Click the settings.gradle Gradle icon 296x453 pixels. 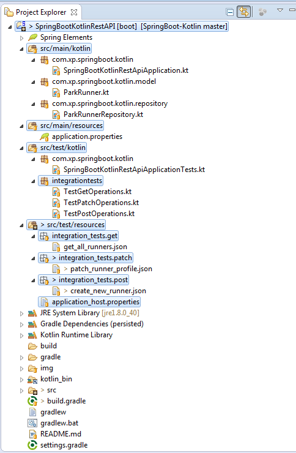(32, 445)
